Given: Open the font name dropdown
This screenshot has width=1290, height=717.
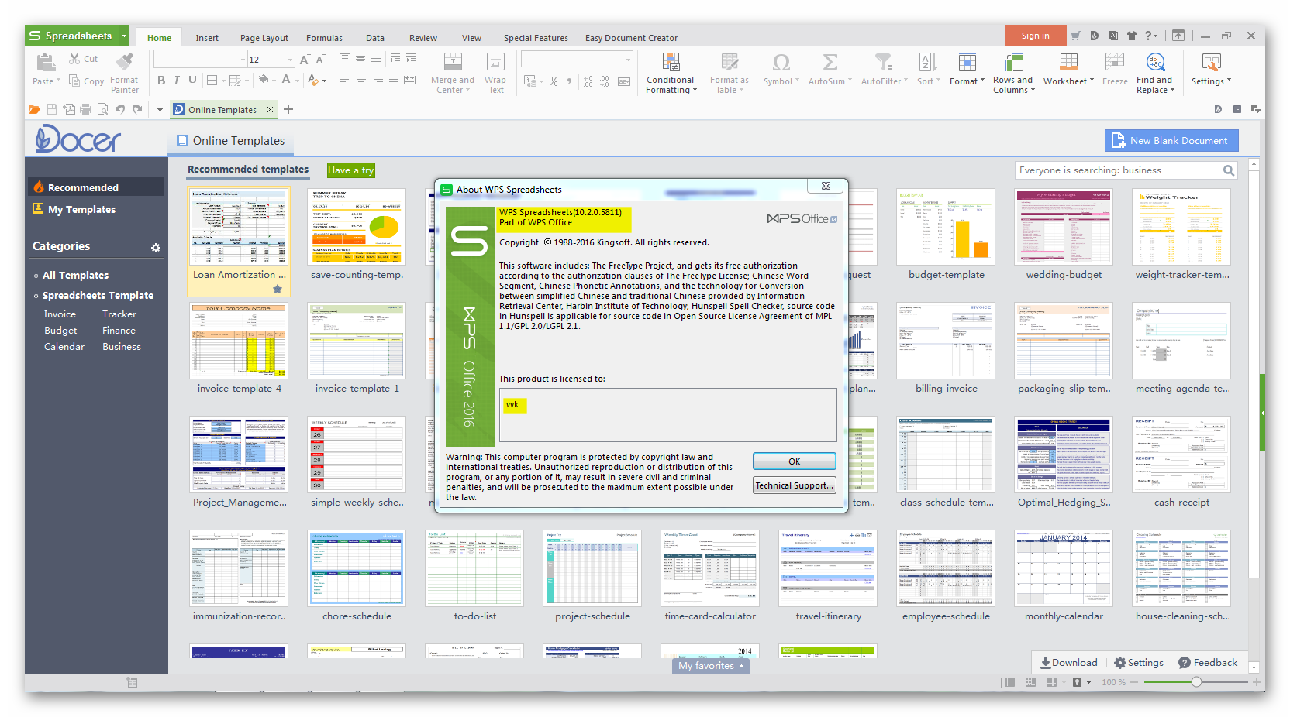Looking at the screenshot, I should click(x=241, y=60).
